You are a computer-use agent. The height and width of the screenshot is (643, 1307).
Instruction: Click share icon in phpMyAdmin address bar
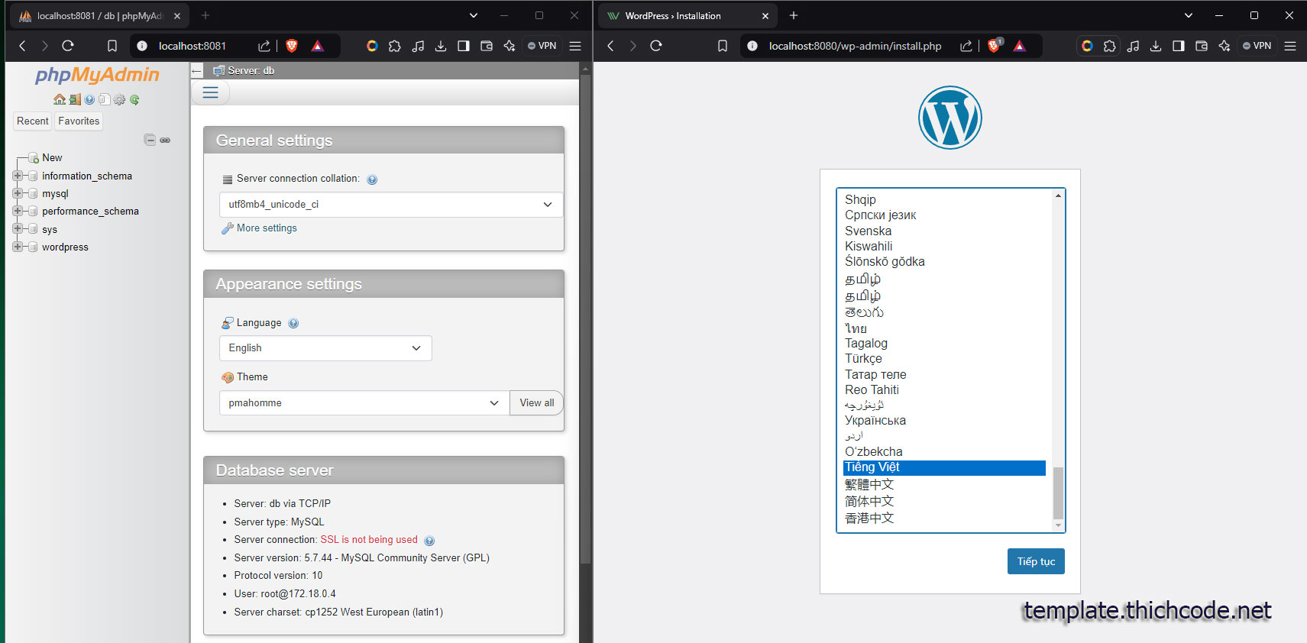tap(264, 46)
